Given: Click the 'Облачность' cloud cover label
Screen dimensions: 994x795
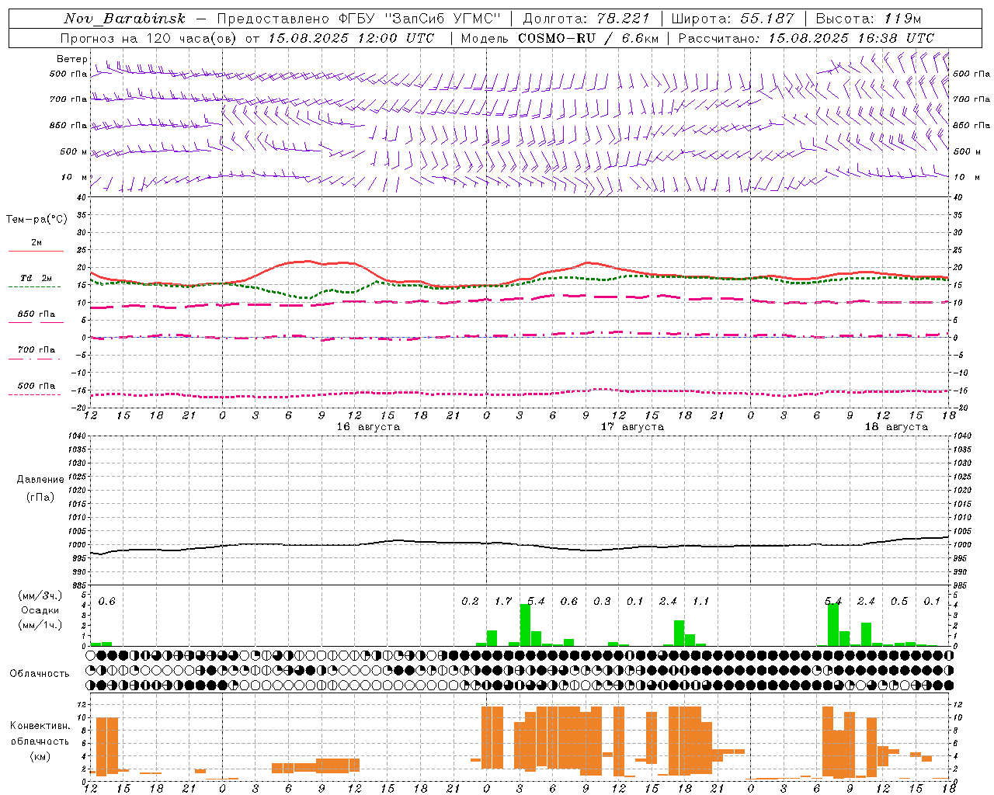Looking at the screenshot, I should [40, 674].
